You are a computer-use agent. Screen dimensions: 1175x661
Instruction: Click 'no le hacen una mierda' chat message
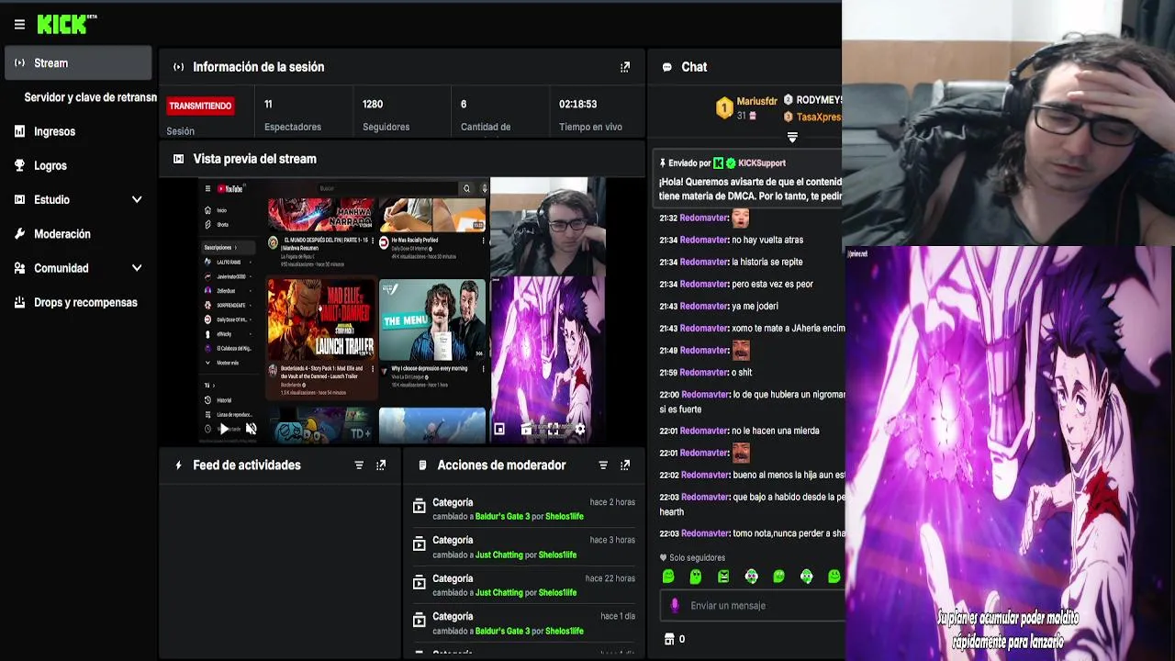click(775, 431)
